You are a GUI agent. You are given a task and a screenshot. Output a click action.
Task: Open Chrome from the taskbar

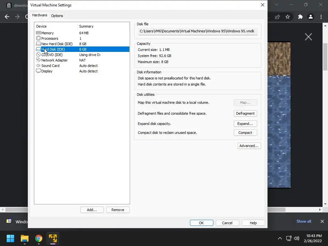pos(39,238)
